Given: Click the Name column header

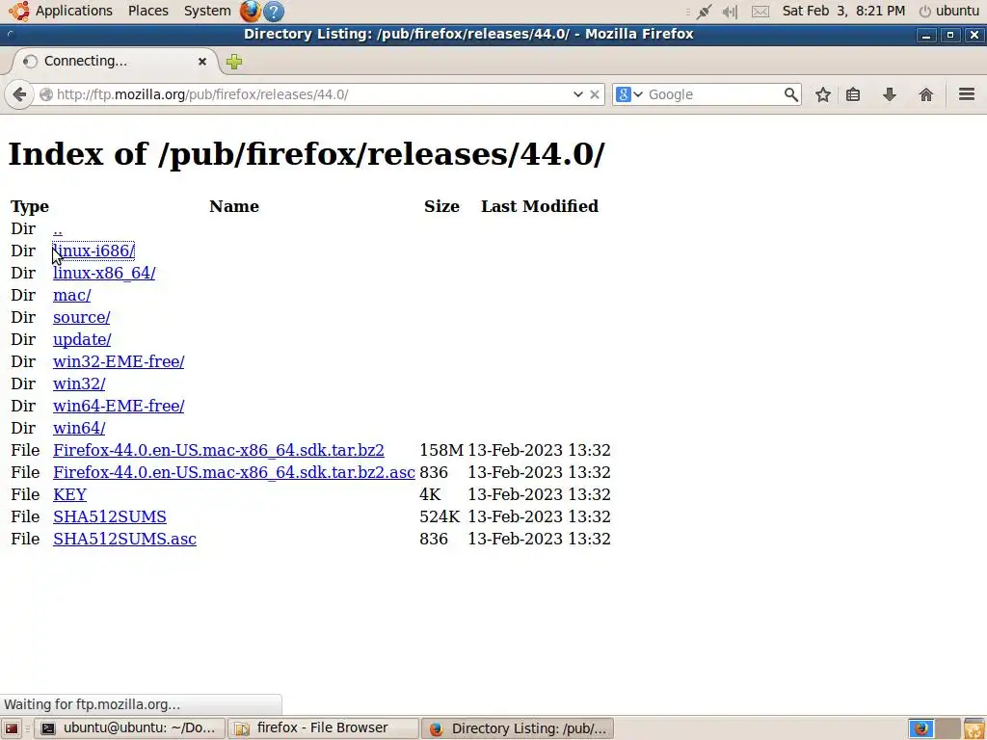Looking at the screenshot, I should 234,206.
